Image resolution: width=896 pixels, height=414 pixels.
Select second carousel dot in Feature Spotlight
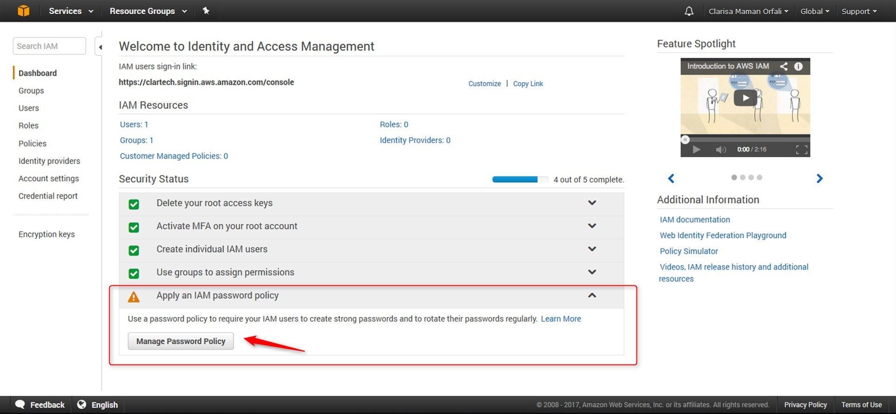click(x=742, y=177)
